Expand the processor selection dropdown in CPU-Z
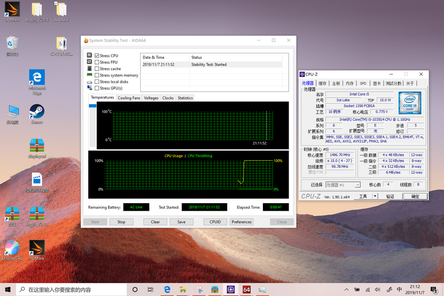 [x=358, y=185]
